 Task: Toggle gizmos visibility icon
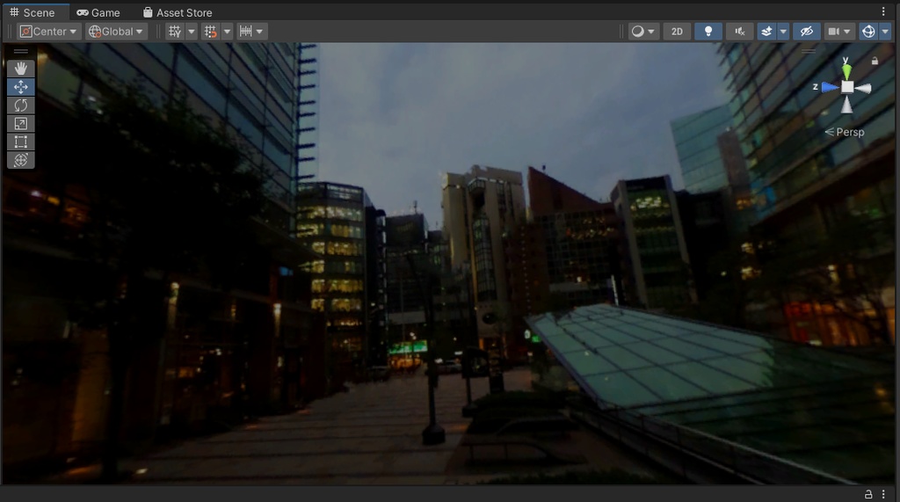(x=868, y=32)
